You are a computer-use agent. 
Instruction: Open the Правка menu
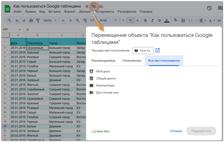click(x=30, y=11)
